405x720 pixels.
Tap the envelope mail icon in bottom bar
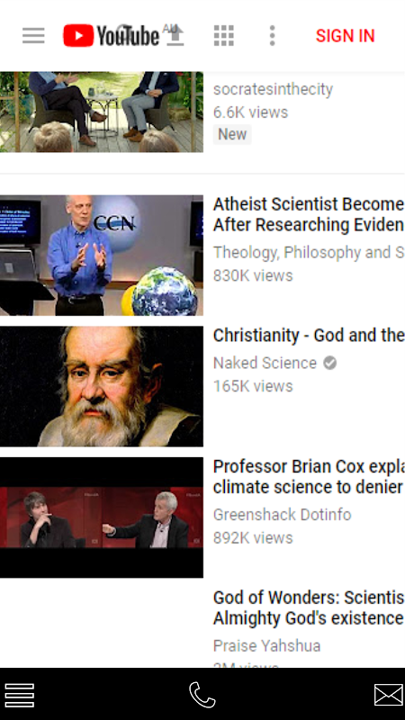(x=389, y=695)
